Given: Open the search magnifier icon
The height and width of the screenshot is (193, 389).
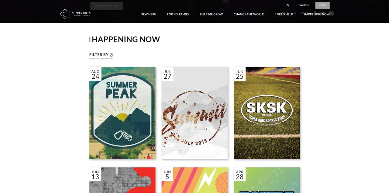Looking at the screenshot, I should [288, 5].
